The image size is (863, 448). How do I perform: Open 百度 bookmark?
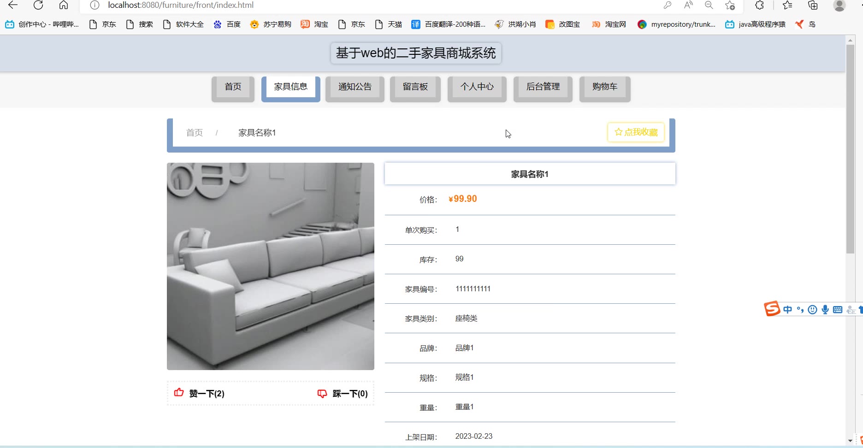pos(227,24)
